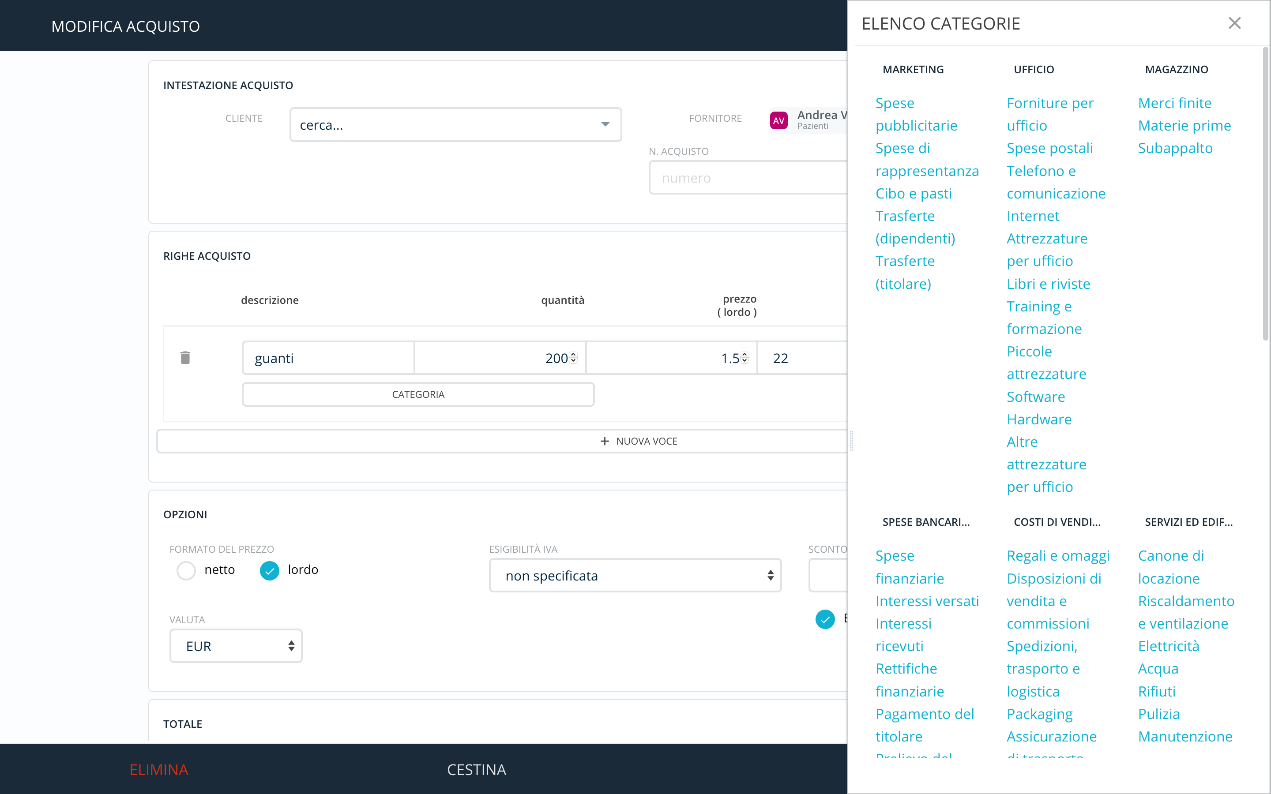Open the Esigibilità IVA dropdown
The image size is (1271, 794).
click(635, 576)
